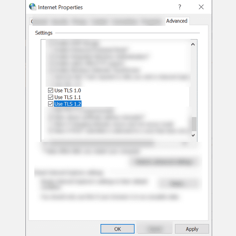Click the 'Settings' group heading
Image resolution: width=236 pixels, height=236 pixels.
click(x=44, y=33)
